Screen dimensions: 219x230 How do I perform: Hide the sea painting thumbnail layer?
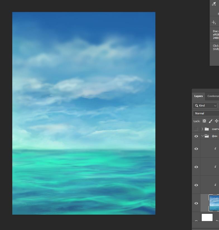196,203
